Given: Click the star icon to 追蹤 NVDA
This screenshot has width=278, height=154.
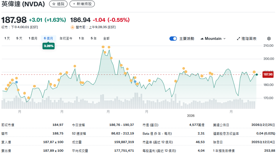Looking at the screenshot, I should pyautogui.click(x=54, y=4).
